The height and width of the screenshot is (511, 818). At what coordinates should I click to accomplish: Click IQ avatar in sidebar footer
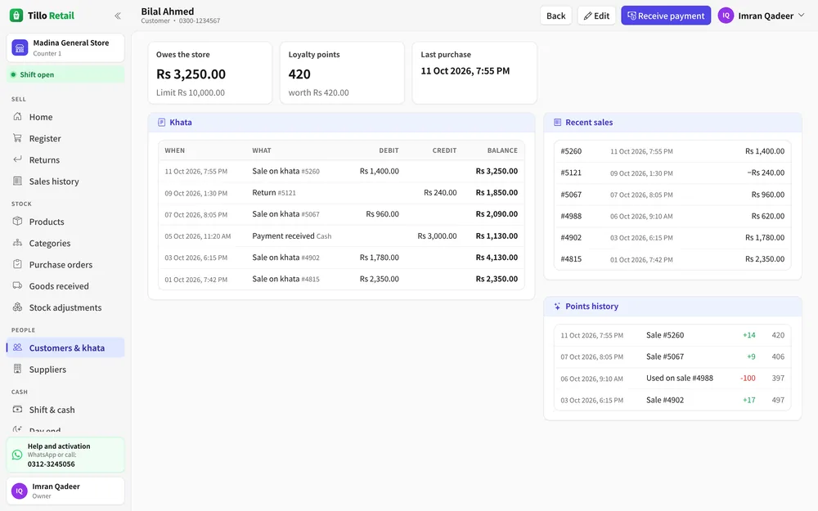[20, 491]
